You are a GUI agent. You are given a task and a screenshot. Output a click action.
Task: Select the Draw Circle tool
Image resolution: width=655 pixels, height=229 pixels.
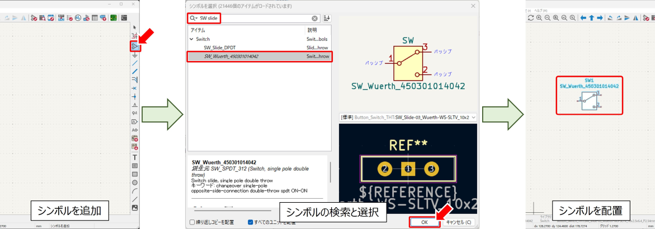134,183
